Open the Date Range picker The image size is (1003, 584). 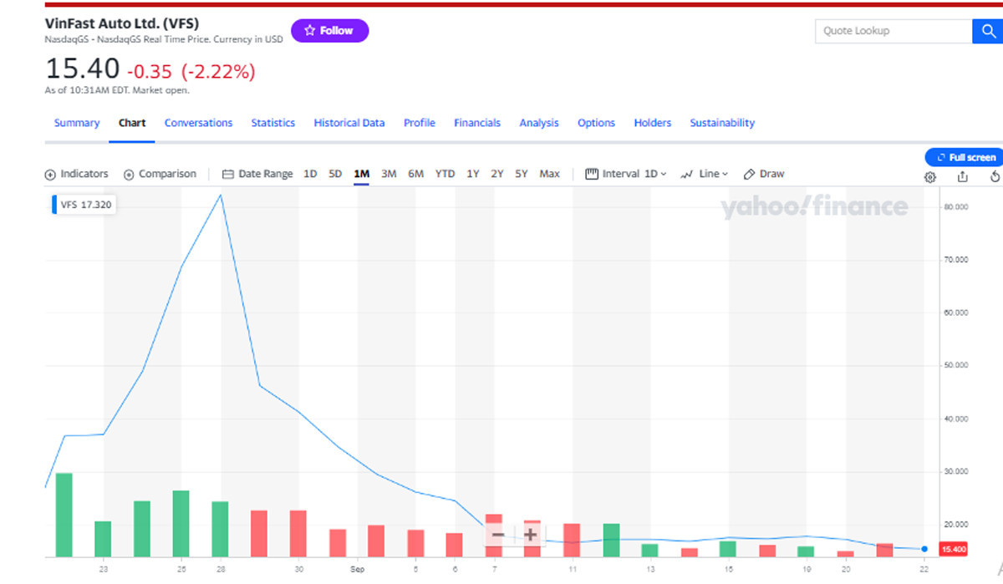click(x=257, y=174)
